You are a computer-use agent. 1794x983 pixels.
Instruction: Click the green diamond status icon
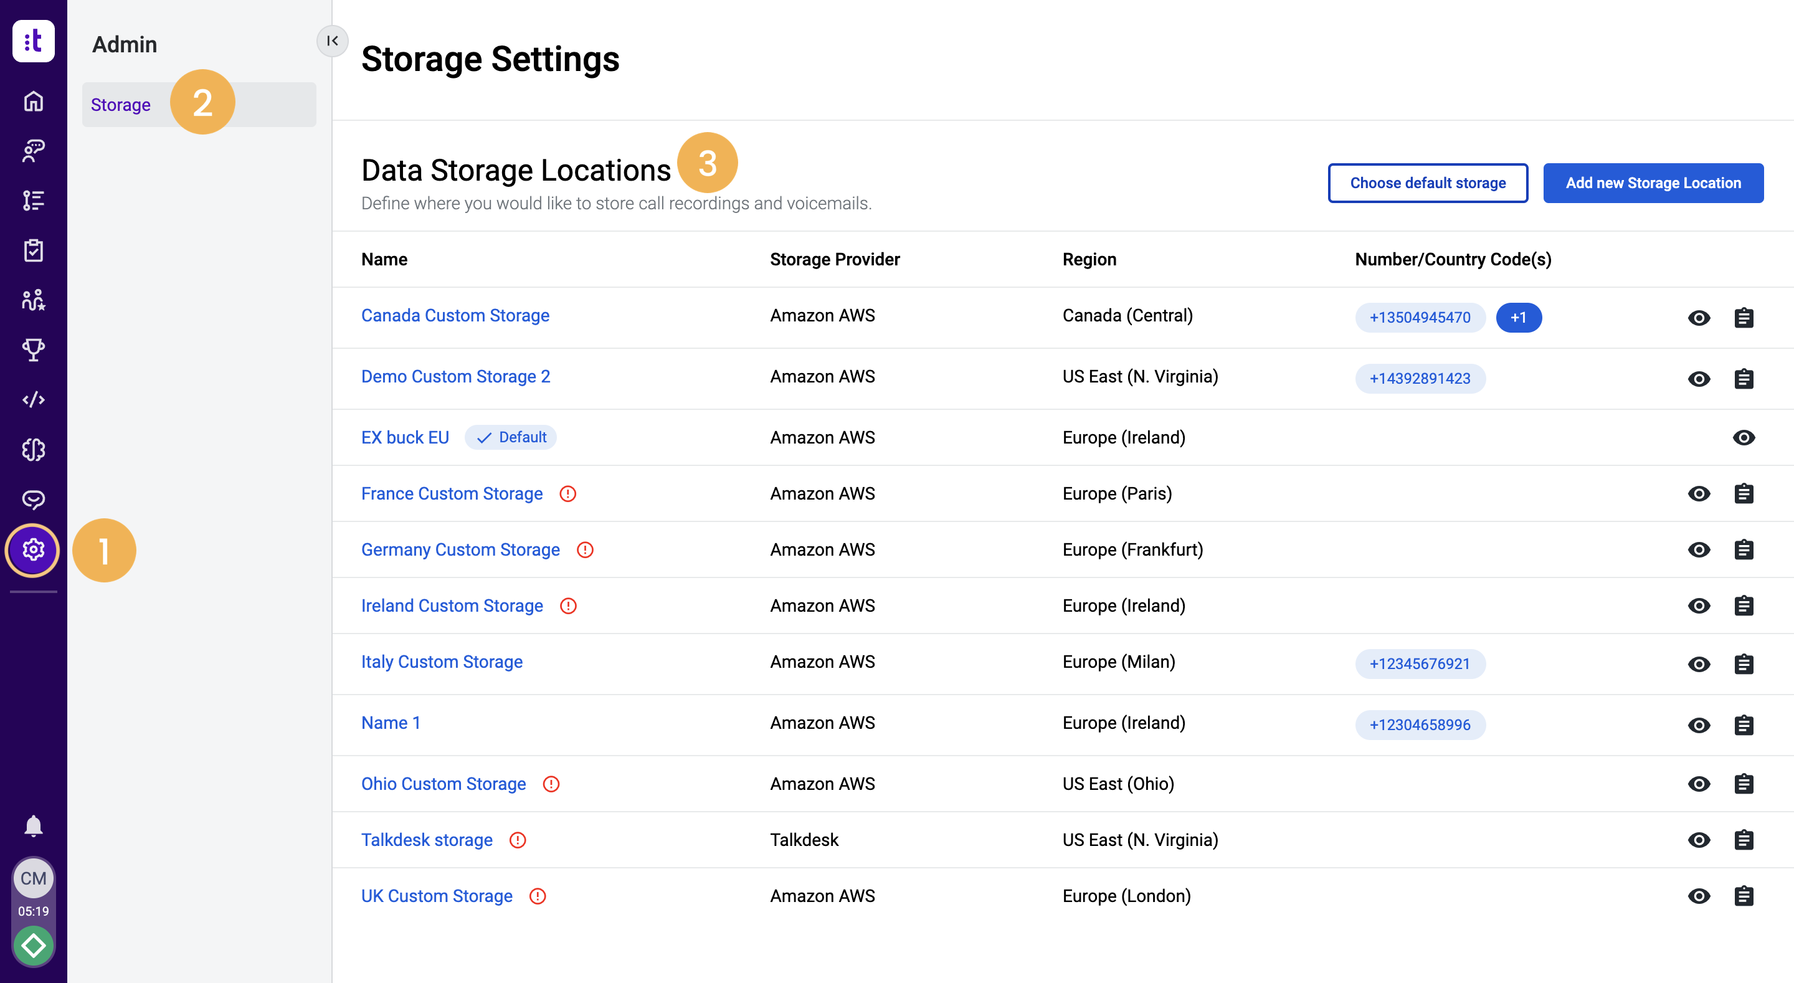click(34, 946)
